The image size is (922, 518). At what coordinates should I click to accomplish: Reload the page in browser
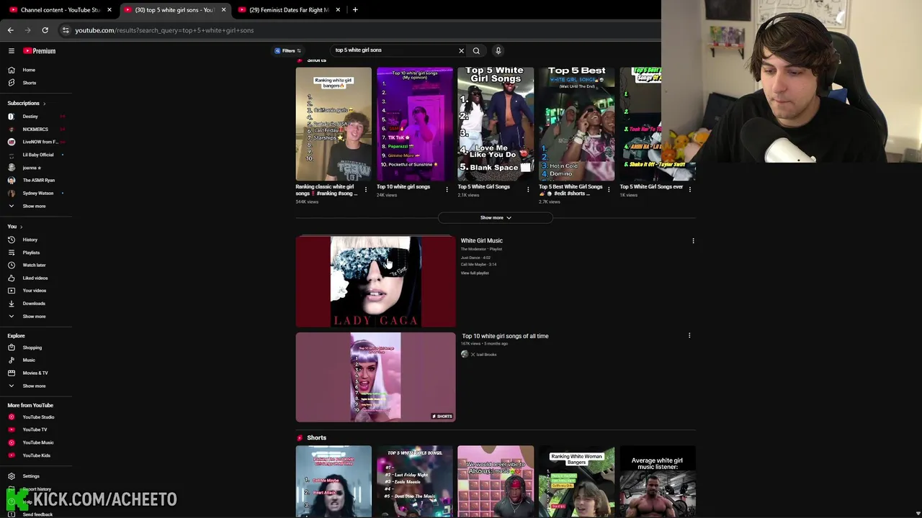click(x=45, y=30)
